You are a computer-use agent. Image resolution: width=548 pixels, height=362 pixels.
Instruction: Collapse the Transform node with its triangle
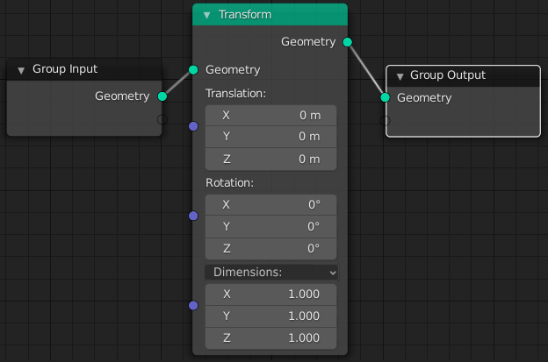(206, 15)
